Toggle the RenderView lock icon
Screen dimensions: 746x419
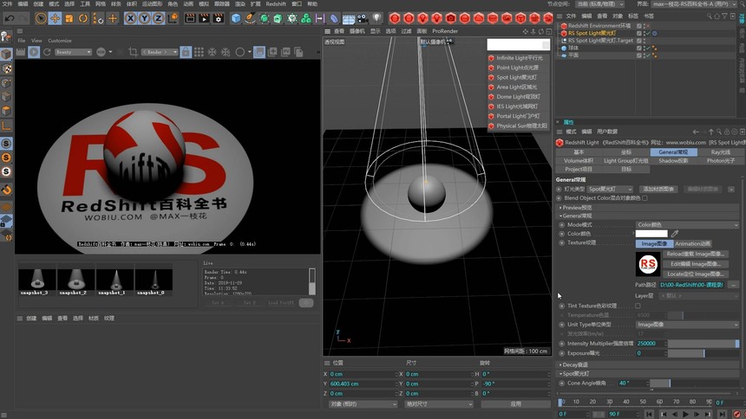(x=186, y=52)
